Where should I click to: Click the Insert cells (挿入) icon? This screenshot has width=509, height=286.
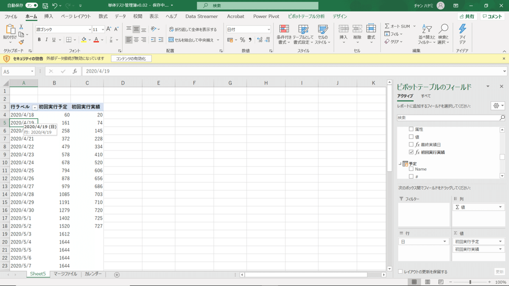pyautogui.click(x=344, y=29)
